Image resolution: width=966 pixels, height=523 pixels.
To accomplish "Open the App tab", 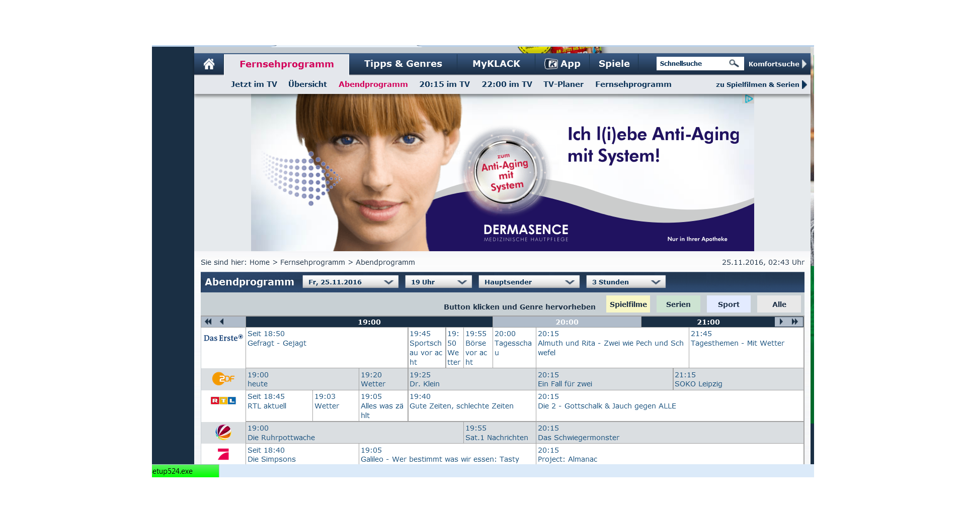I will coord(562,64).
